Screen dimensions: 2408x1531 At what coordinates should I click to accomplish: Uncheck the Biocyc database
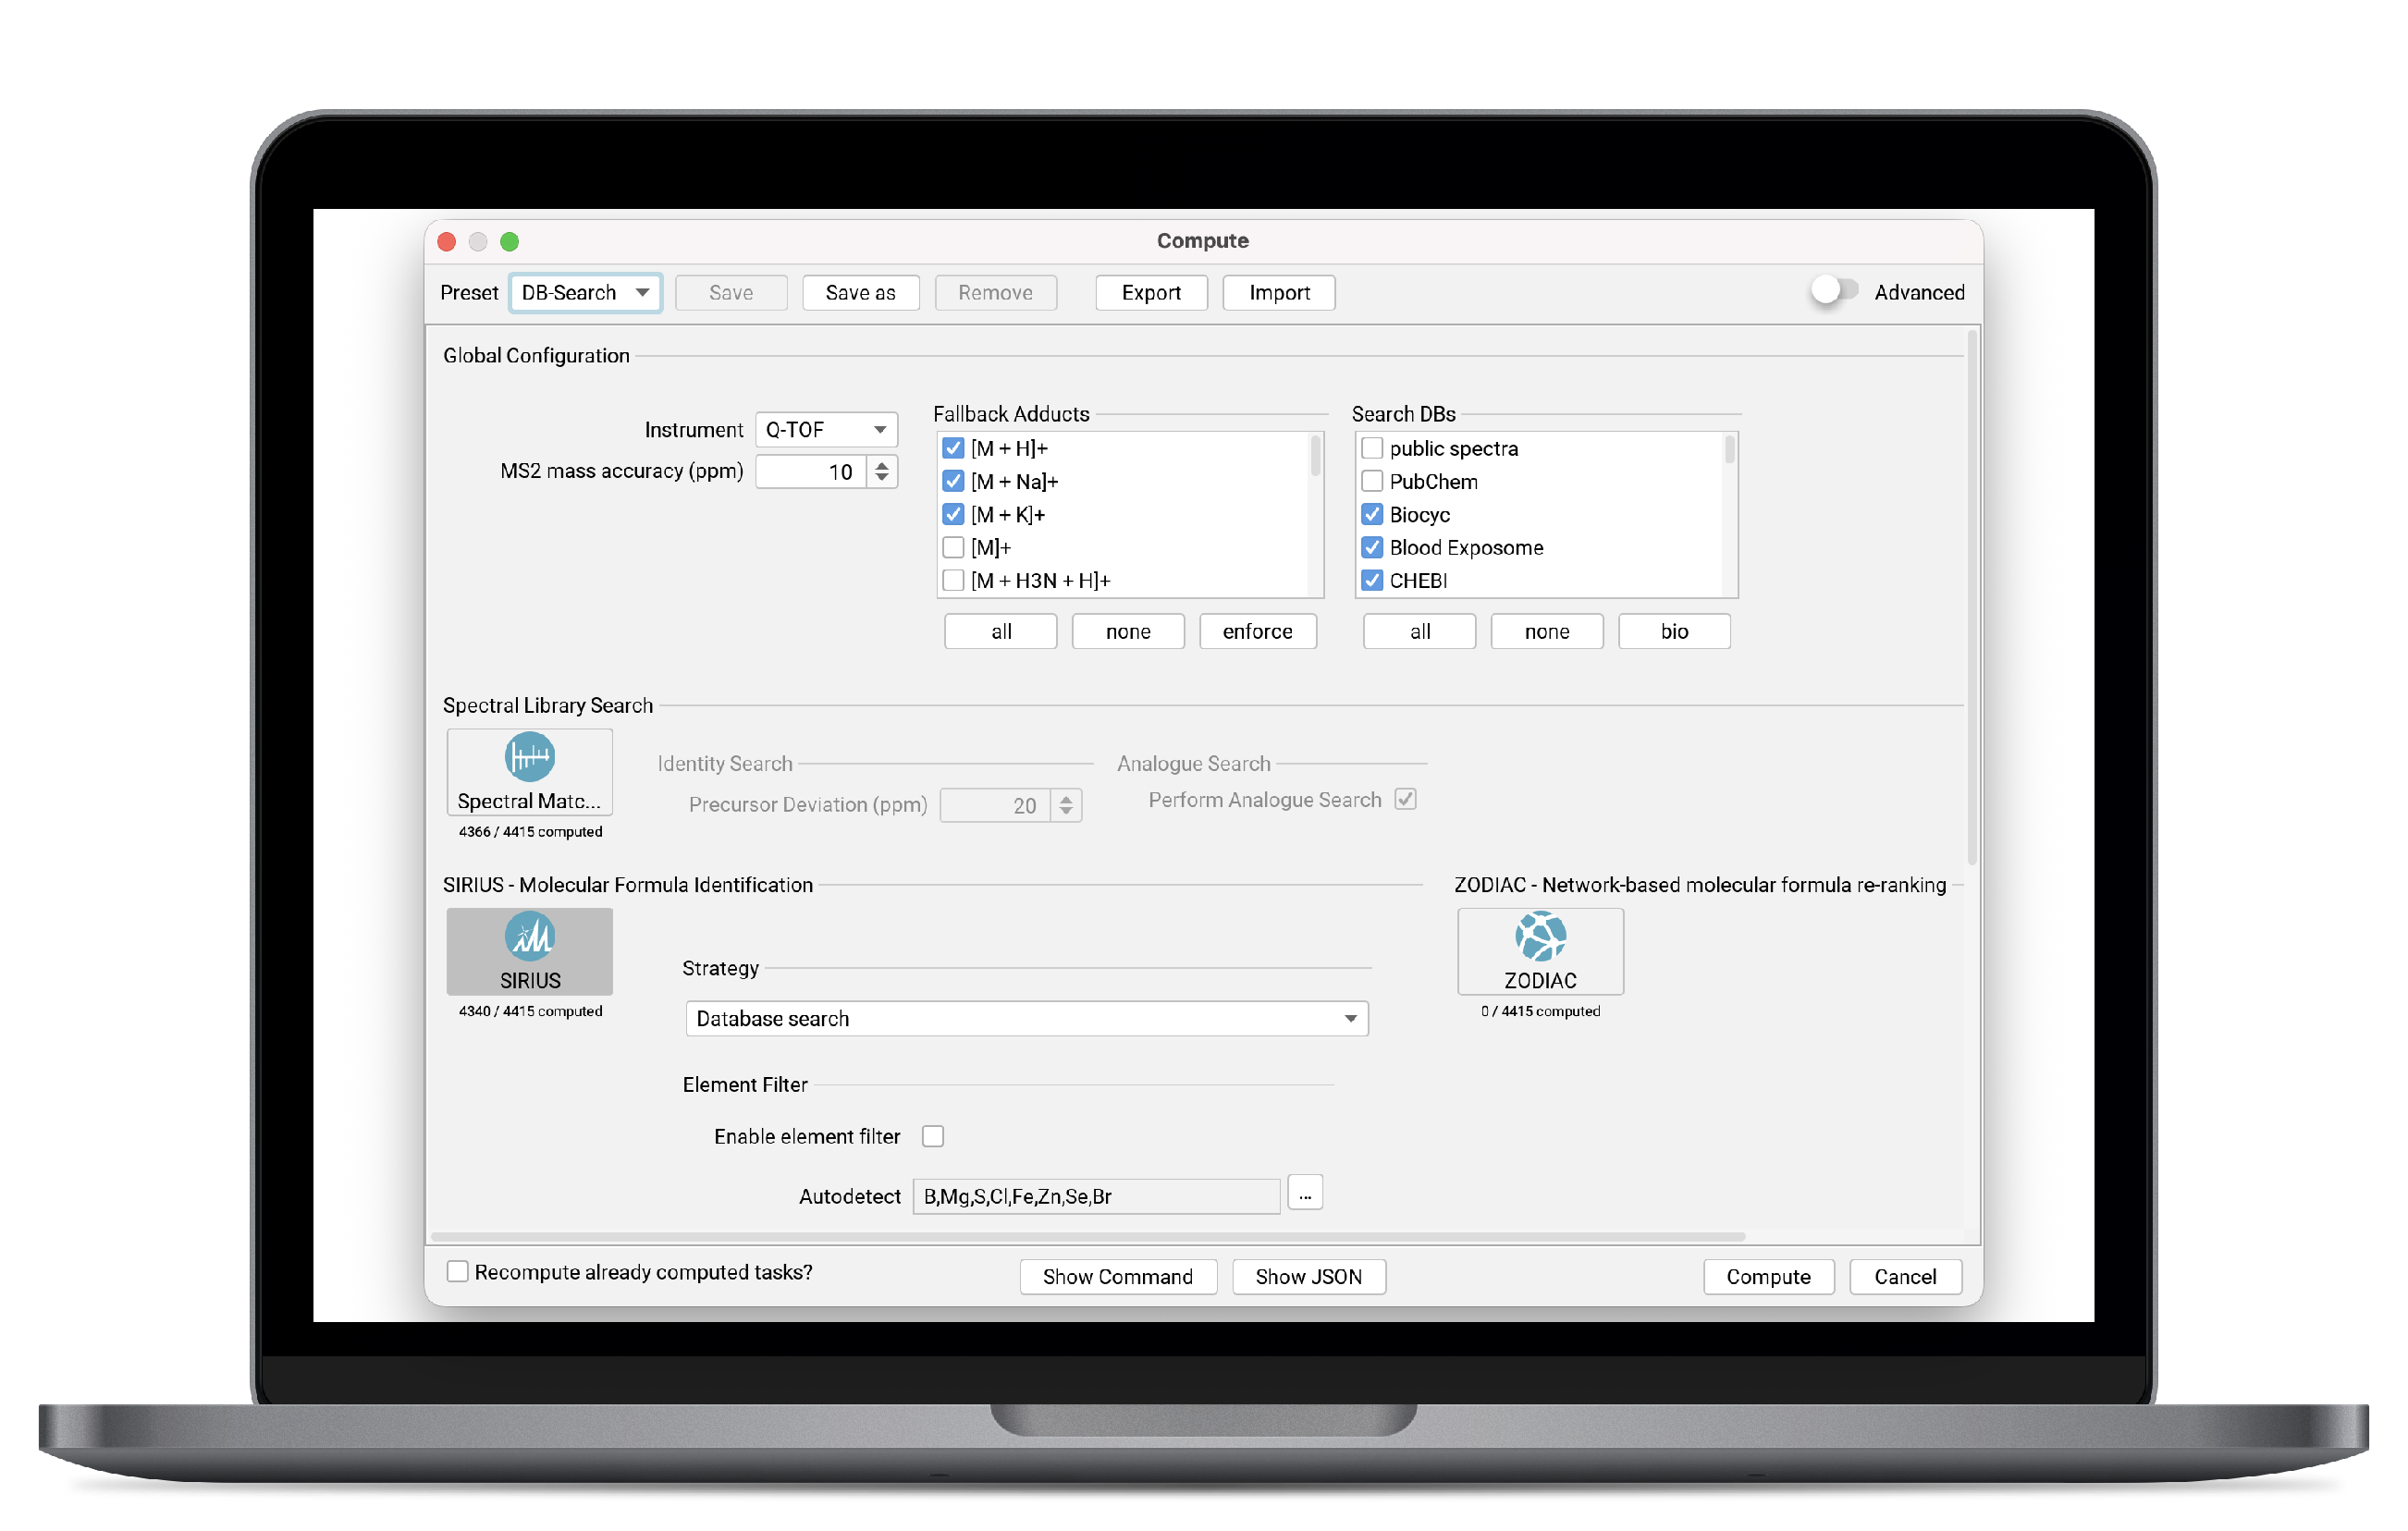click(1372, 514)
